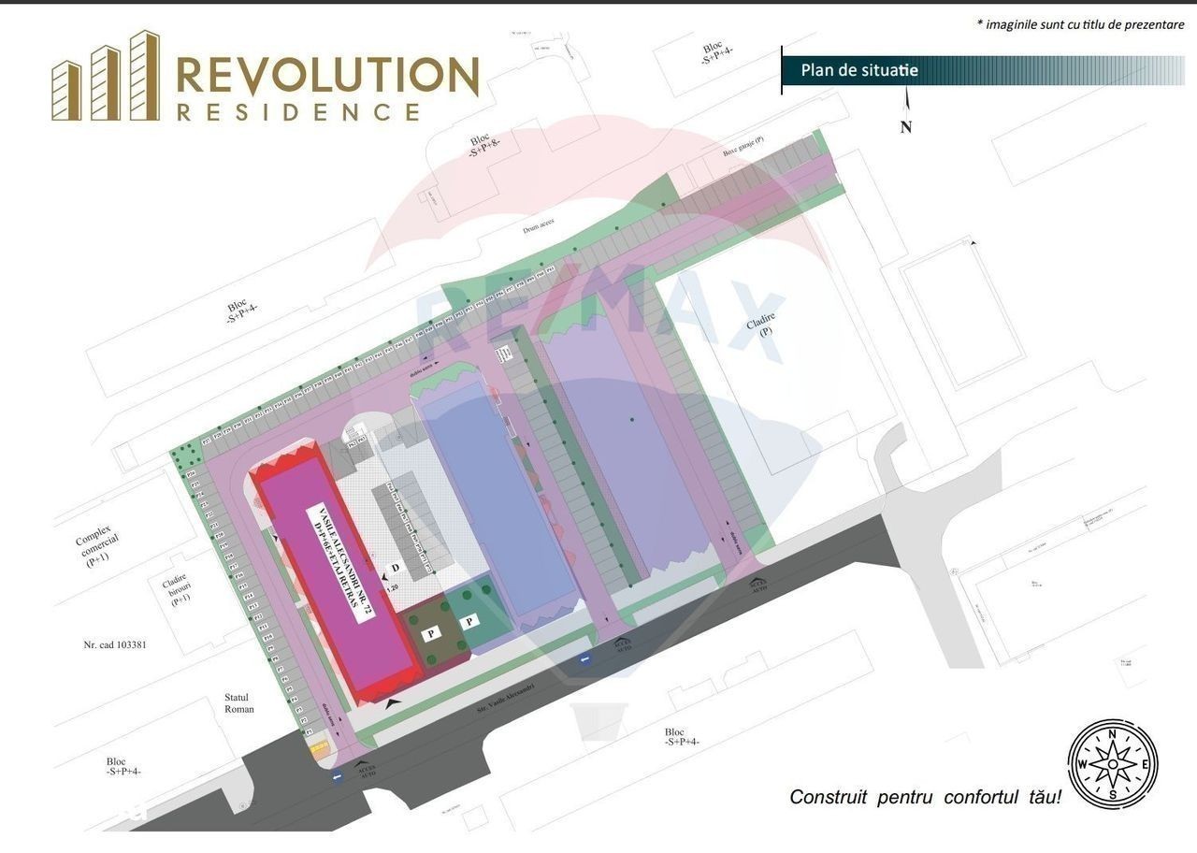The image size is (1197, 853).
Task: Click the yellow box at the plot corner
Action: pos(319,747)
